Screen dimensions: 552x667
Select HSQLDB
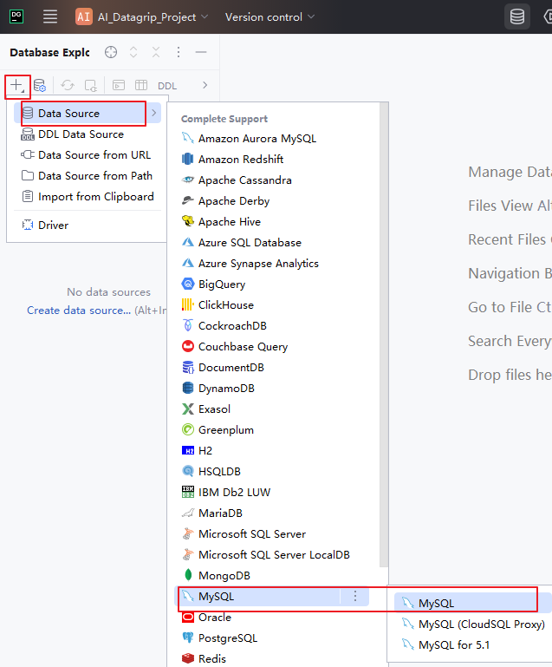(272, 472)
